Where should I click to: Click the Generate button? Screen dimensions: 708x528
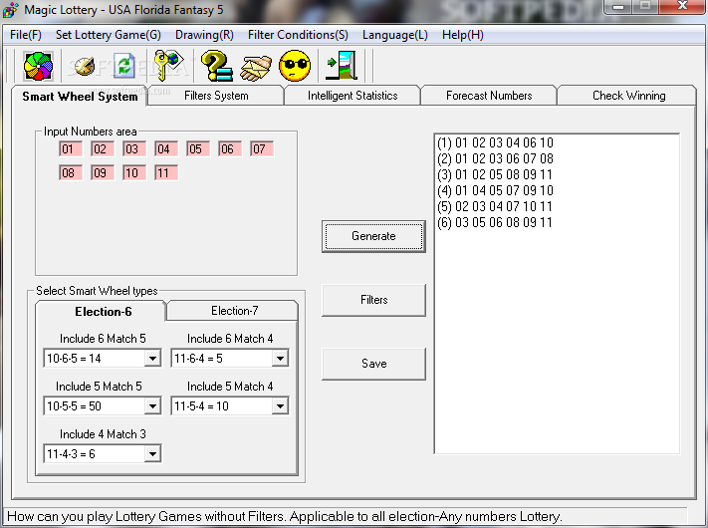tap(373, 236)
